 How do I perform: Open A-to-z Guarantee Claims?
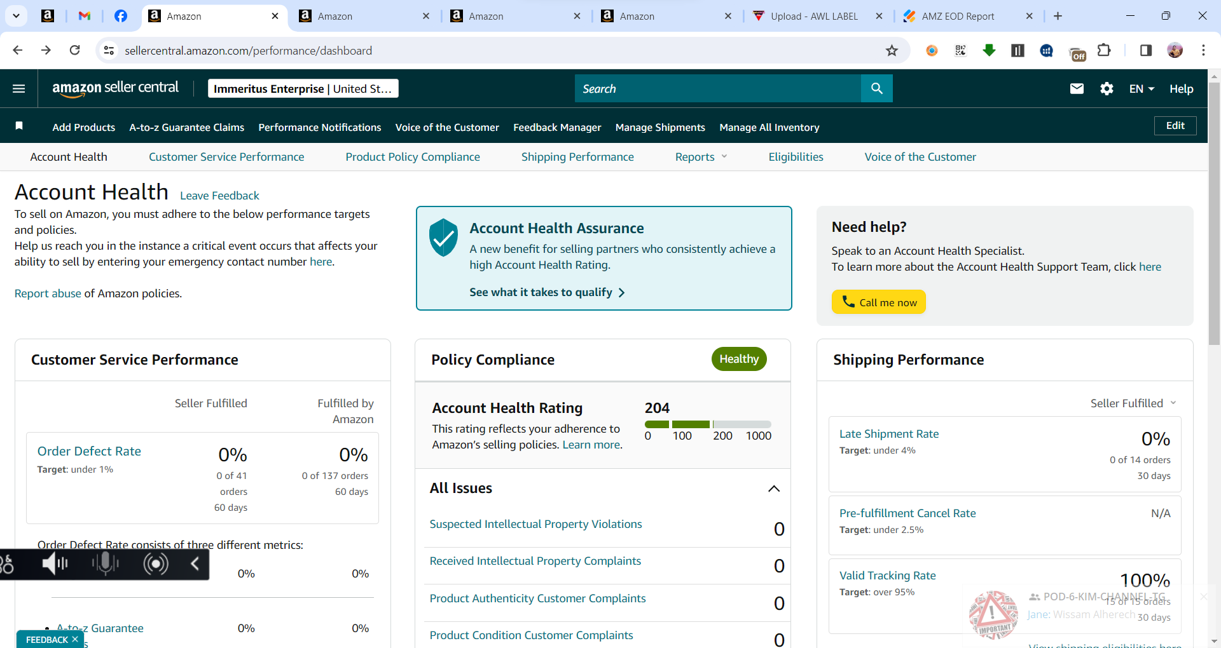point(187,127)
